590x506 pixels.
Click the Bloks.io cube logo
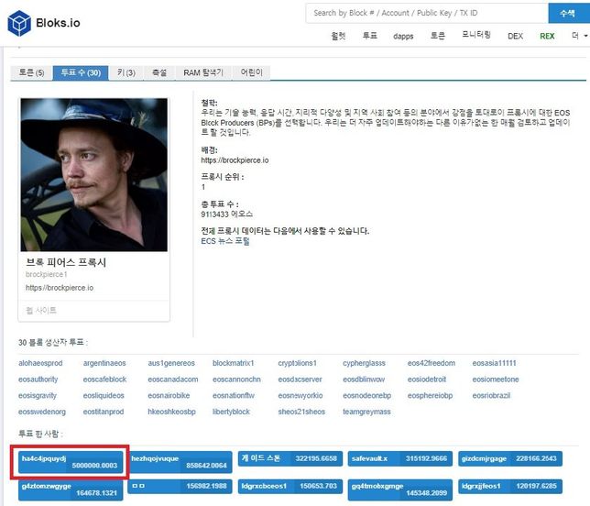(19, 23)
